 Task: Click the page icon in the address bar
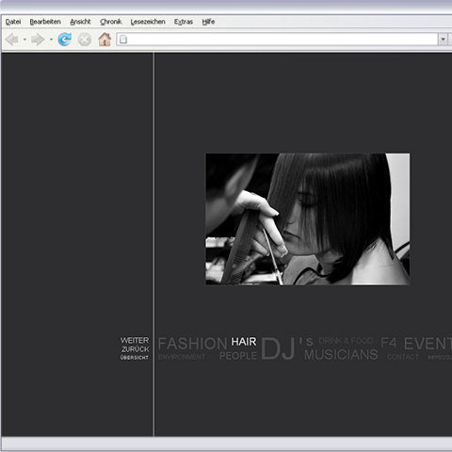(123, 40)
